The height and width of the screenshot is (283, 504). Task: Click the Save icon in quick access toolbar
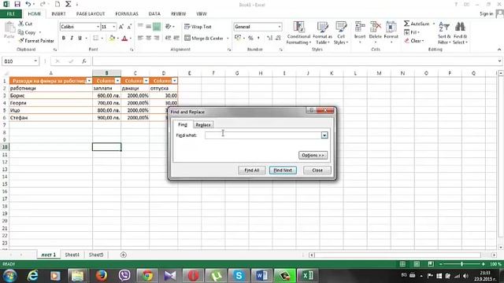[17, 4]
